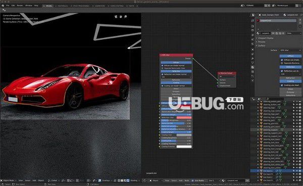
Task: Open IOR dropdown on RPR Uber node
Action: click(176, 77)
